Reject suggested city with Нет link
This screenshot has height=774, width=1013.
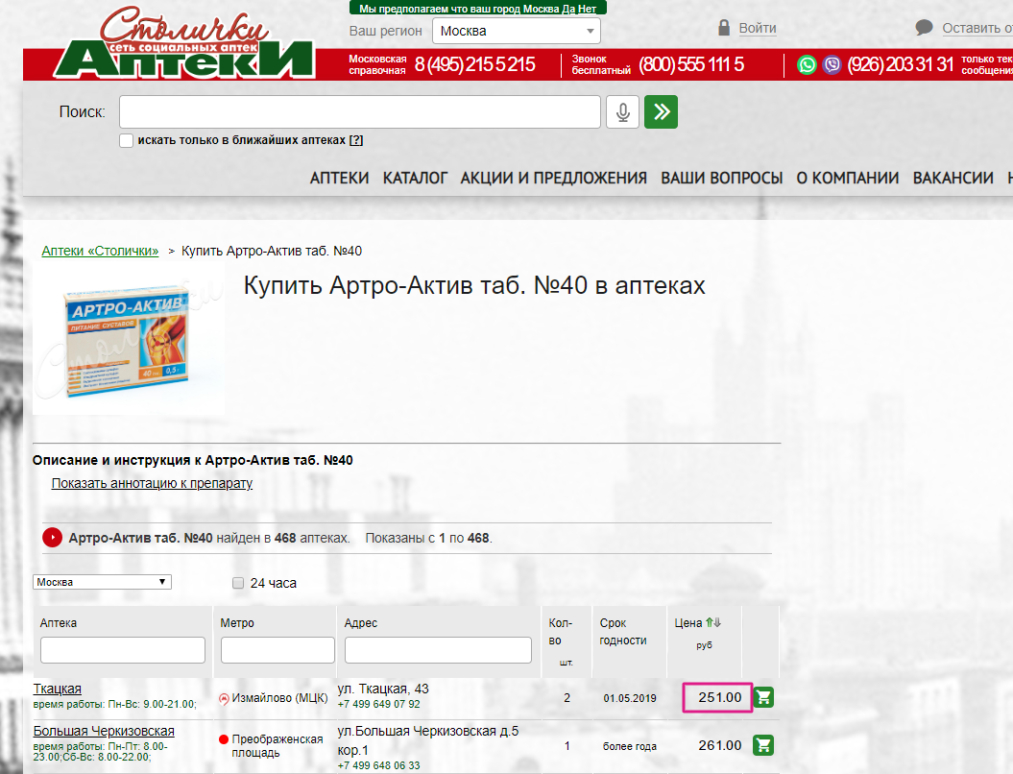(588, 9)
